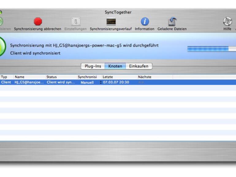The height and width of the screenshot is (177, 236).
Task: Sort by the Typ column header
Action: pos(7,77)
